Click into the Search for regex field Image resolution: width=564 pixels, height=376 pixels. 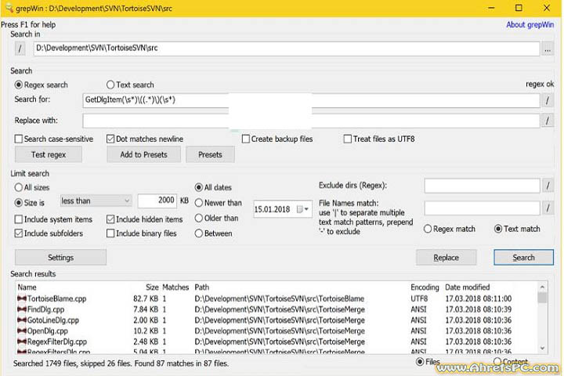coord(311,100)
